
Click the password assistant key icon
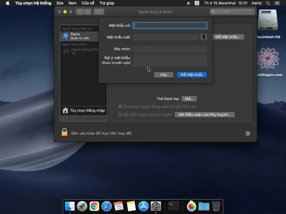tap(204, 37)
